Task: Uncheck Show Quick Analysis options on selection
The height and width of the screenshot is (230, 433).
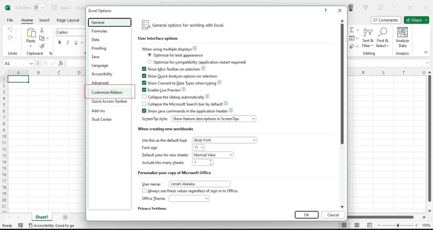Action: [x=144, y=76]
